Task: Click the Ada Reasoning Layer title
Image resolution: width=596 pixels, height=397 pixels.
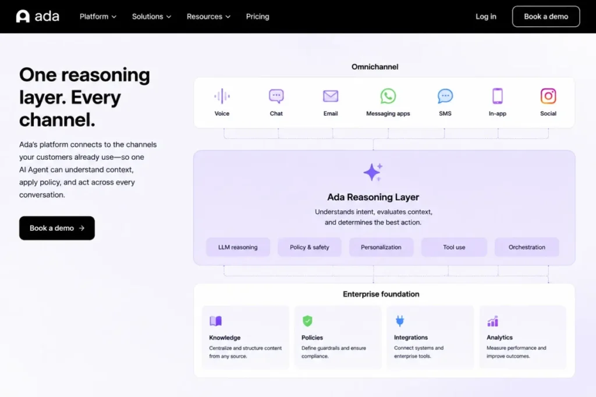Action: 373,197
